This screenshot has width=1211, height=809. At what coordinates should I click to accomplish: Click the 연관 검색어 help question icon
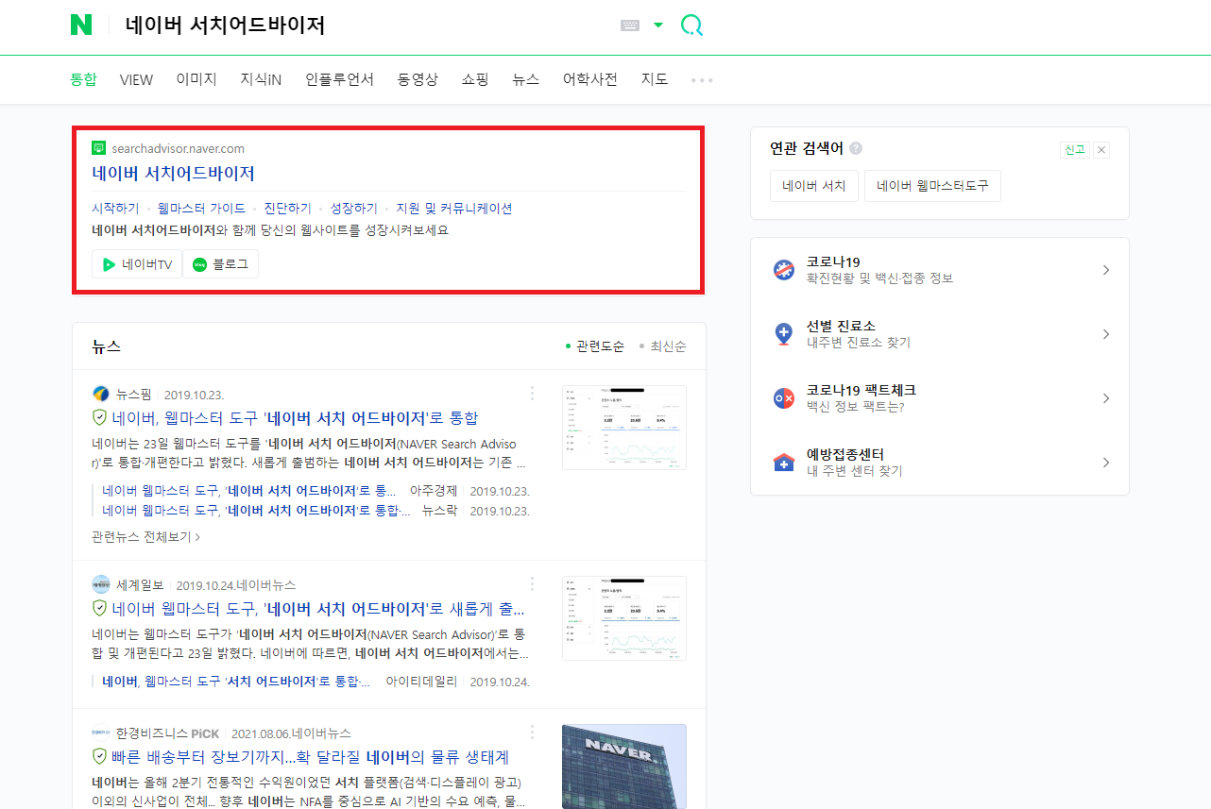[856, 149]
